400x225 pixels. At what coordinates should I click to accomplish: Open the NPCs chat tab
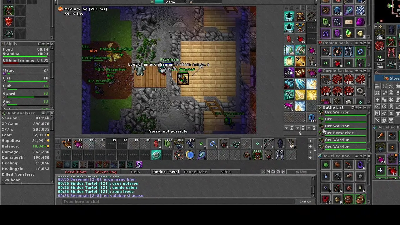point(225,172)
